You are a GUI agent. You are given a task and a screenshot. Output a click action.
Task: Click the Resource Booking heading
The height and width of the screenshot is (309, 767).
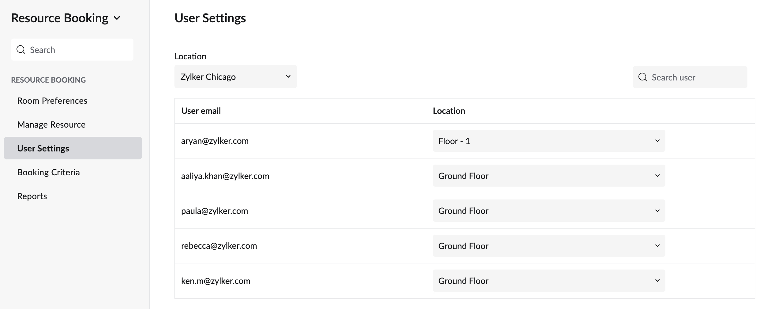pyautogui.click(x=60, y=18)
